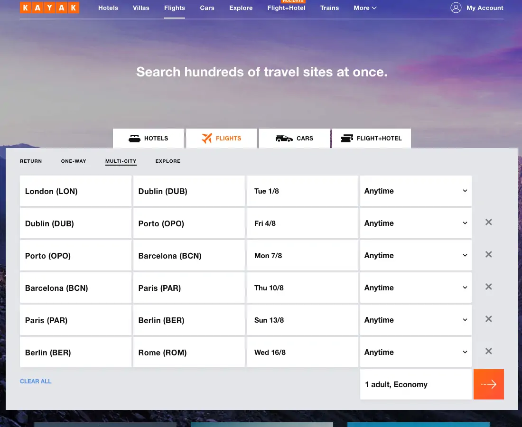Open the 1 adult, Economy selector
This screenshot has width=522, height=427.
[x=416, y=384]
